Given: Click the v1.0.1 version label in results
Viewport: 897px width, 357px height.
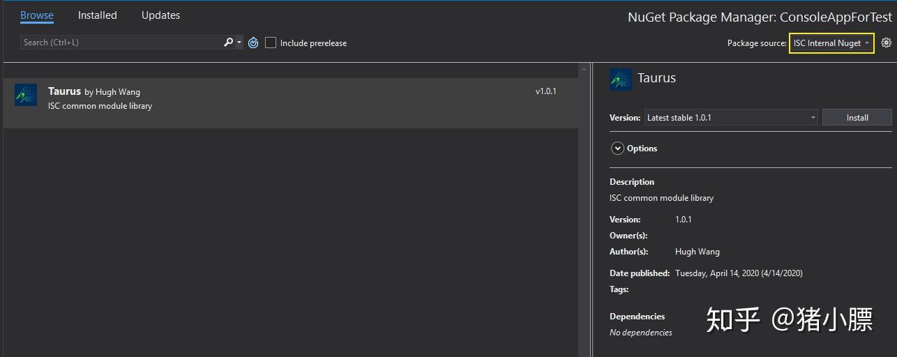Looking at the screenshot, I should click(x=545, y=91).
